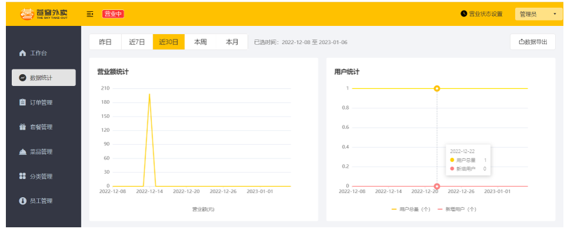Click the 菜品管理 dish icon
Image resolution: width=574 pixels, height=232 pixels.
point(22,152)
